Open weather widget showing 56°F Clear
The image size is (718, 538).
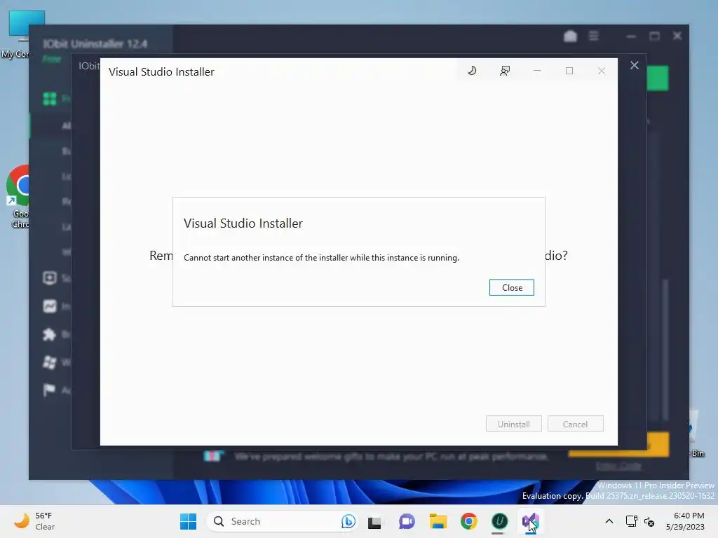tap(35, 521)
